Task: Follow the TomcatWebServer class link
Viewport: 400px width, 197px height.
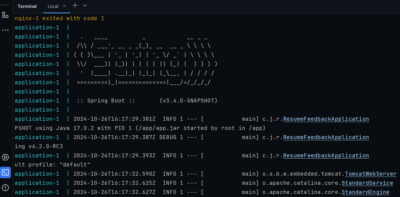Action: click(x=371, y=174)
